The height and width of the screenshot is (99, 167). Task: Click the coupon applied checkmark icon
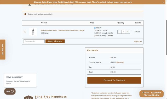click(25, 14)
